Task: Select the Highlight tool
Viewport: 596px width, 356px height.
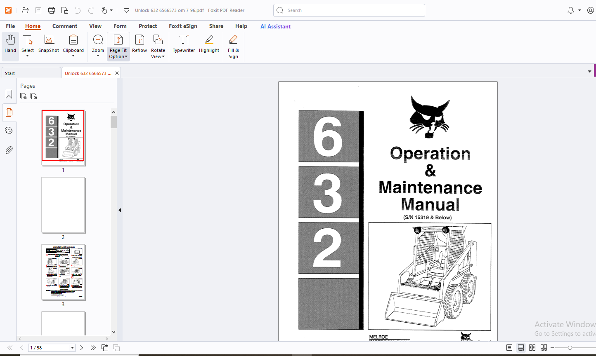Action: (209, 44)
